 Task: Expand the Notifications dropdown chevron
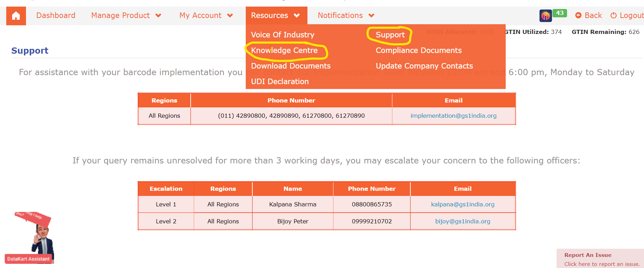click(x=371, y=16)
